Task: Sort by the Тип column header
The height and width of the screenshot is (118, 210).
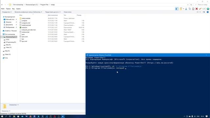Action: pyautogui.click(x=65, y=15)
